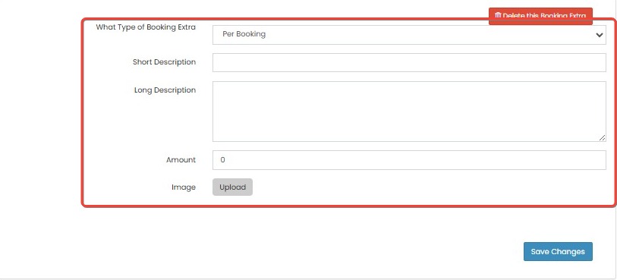
Task: Save the form with Save Changes
Action: click(x=558, y=252)
